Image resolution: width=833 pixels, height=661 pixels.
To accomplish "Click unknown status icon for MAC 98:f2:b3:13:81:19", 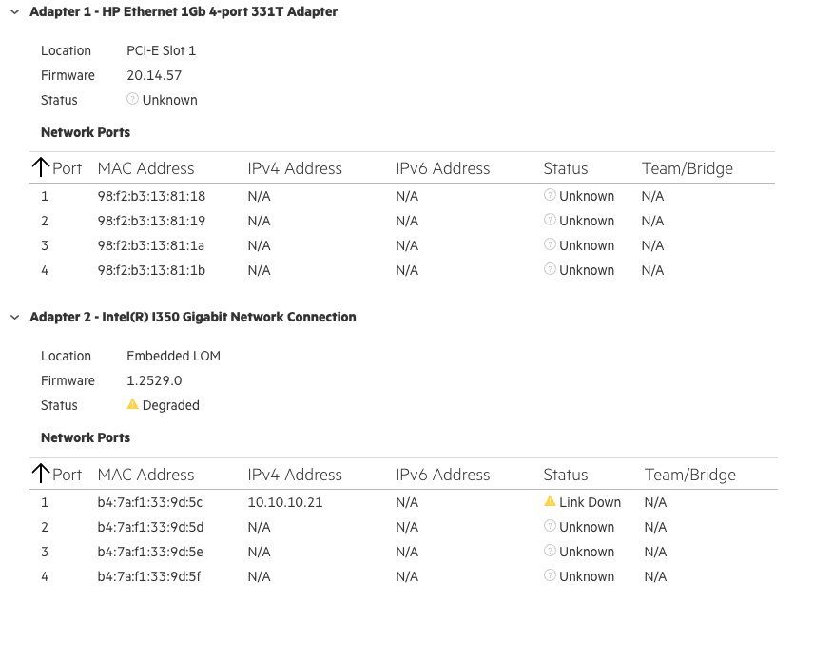I will click(x=550, y=220).
